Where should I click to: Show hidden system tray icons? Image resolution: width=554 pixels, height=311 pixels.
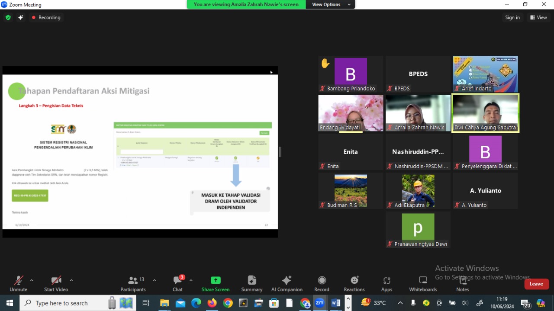pos(400,303)
